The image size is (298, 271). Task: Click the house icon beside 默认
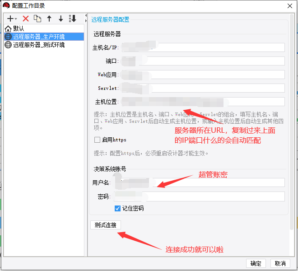pos(8,29)
